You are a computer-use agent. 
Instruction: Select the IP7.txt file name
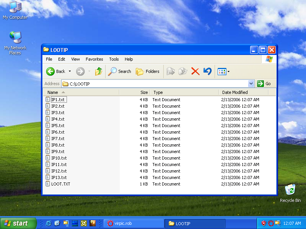pos(58,139)
